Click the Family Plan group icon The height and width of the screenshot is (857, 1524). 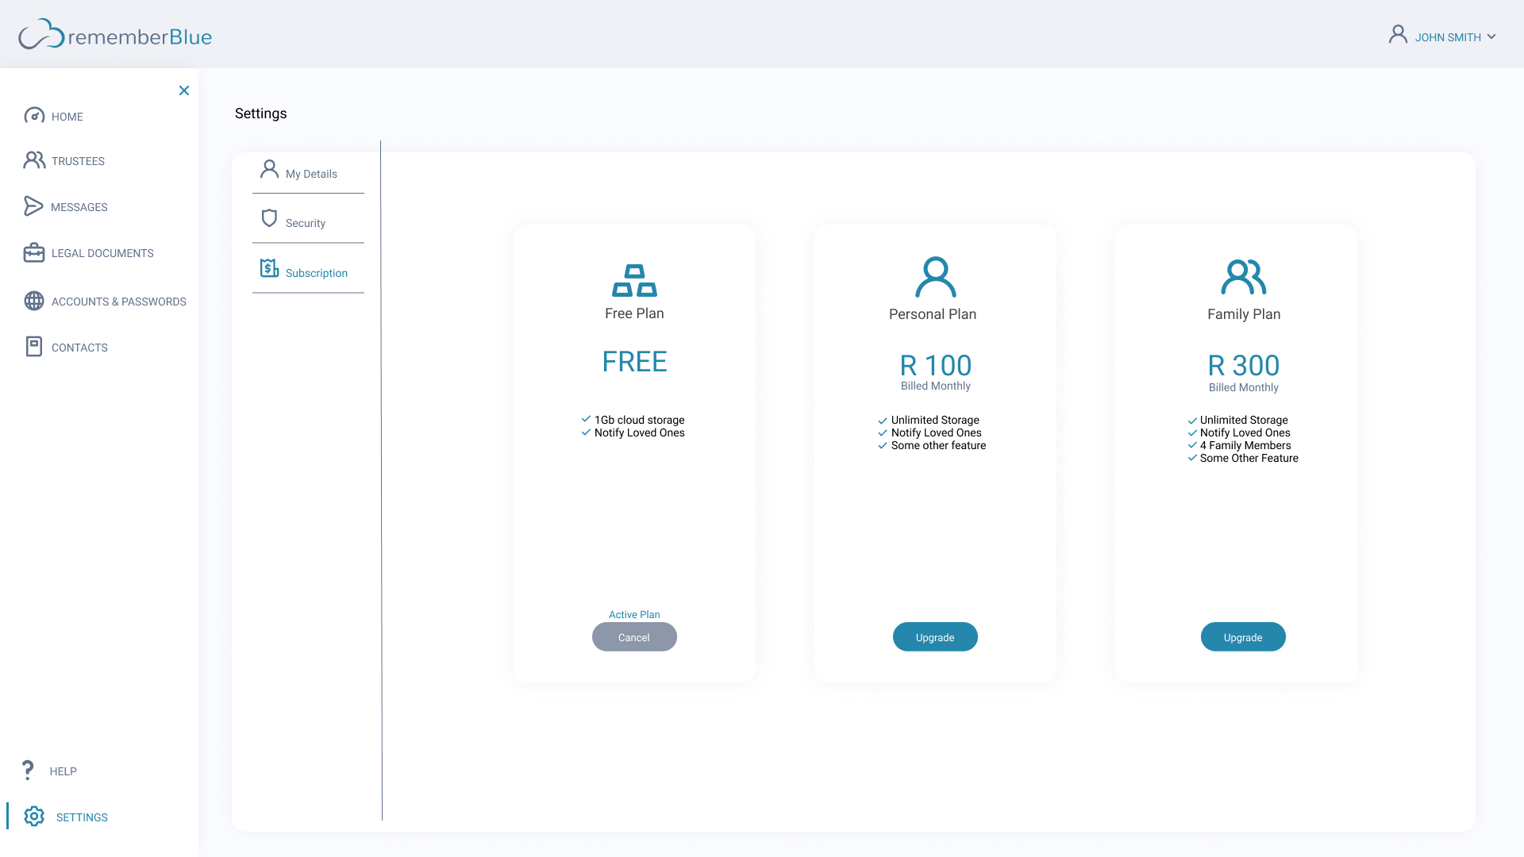[1243, 277]
